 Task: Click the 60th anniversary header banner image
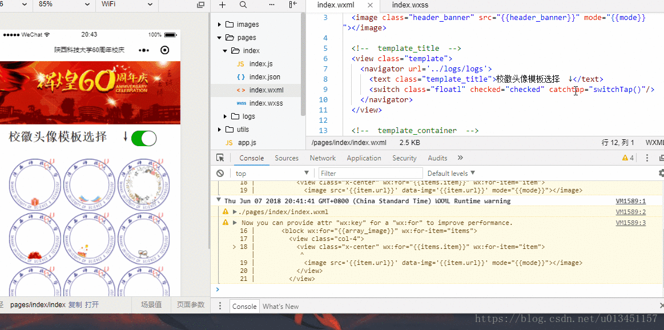[x=90, y=92]
